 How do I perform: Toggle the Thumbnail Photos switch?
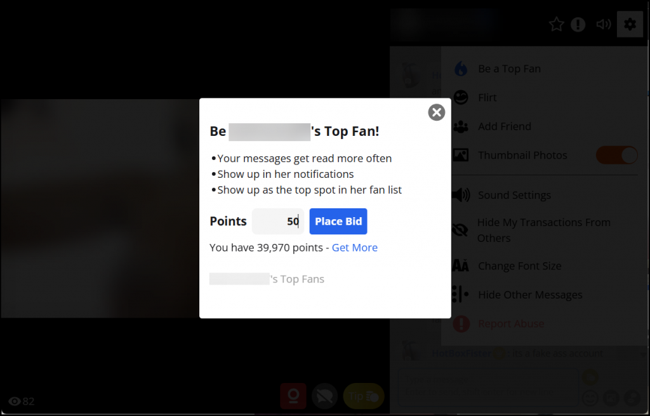pyautogui.click(x=617, y=155)
